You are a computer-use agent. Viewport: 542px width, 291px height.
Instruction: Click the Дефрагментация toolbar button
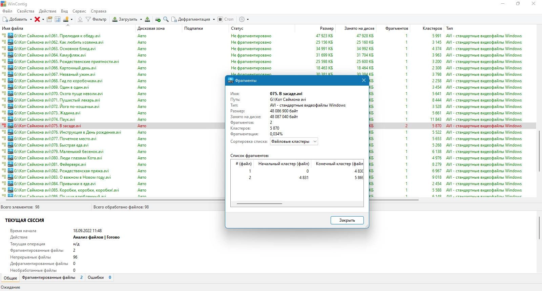point(191,19)
